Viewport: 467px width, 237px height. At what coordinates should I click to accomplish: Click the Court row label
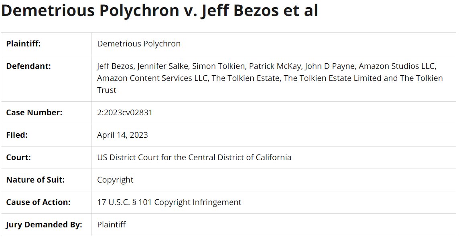(18, 157)
